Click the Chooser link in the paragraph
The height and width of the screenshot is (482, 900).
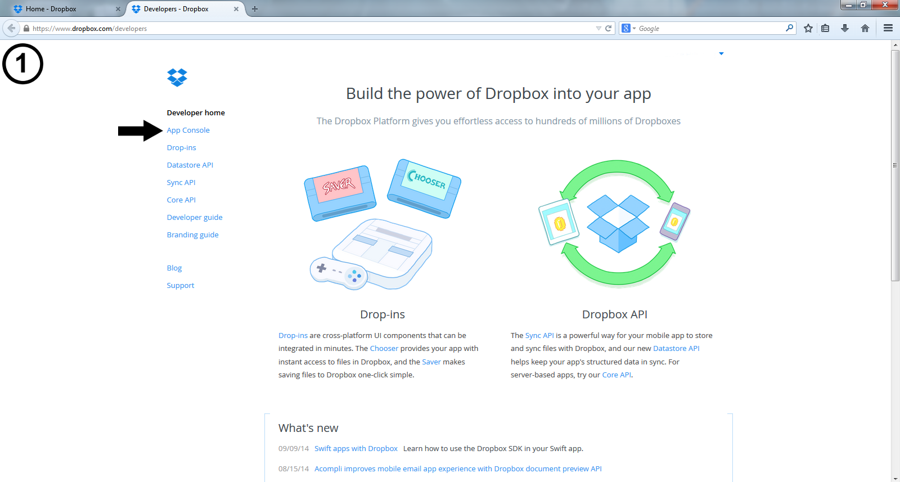[x=384, y=348]
